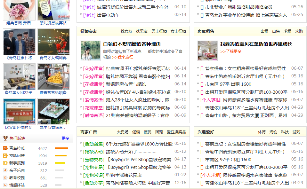Switch to 出租 in 房屋租售

(x=264, y=31)
